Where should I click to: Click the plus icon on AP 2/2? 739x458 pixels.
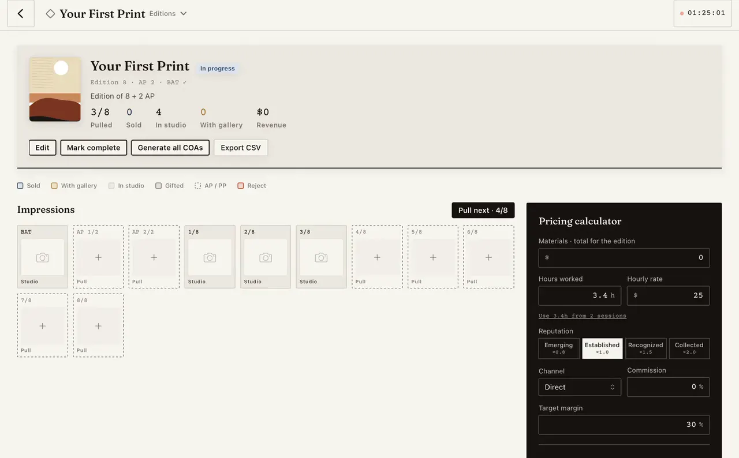pos(154,257)
